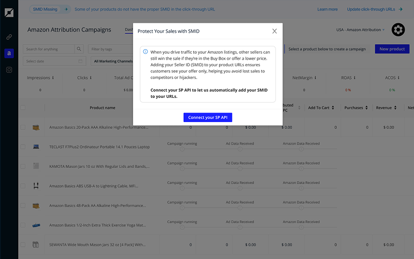Close the Protect Your Sales with SMID dialog
Image resolution: width=414 pixels, height=259 pixels.
(x=274, y=31)
